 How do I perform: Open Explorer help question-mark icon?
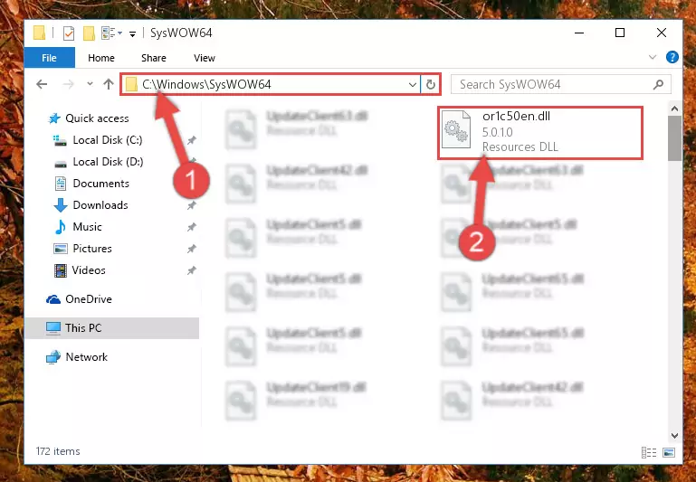click(672, 57)
